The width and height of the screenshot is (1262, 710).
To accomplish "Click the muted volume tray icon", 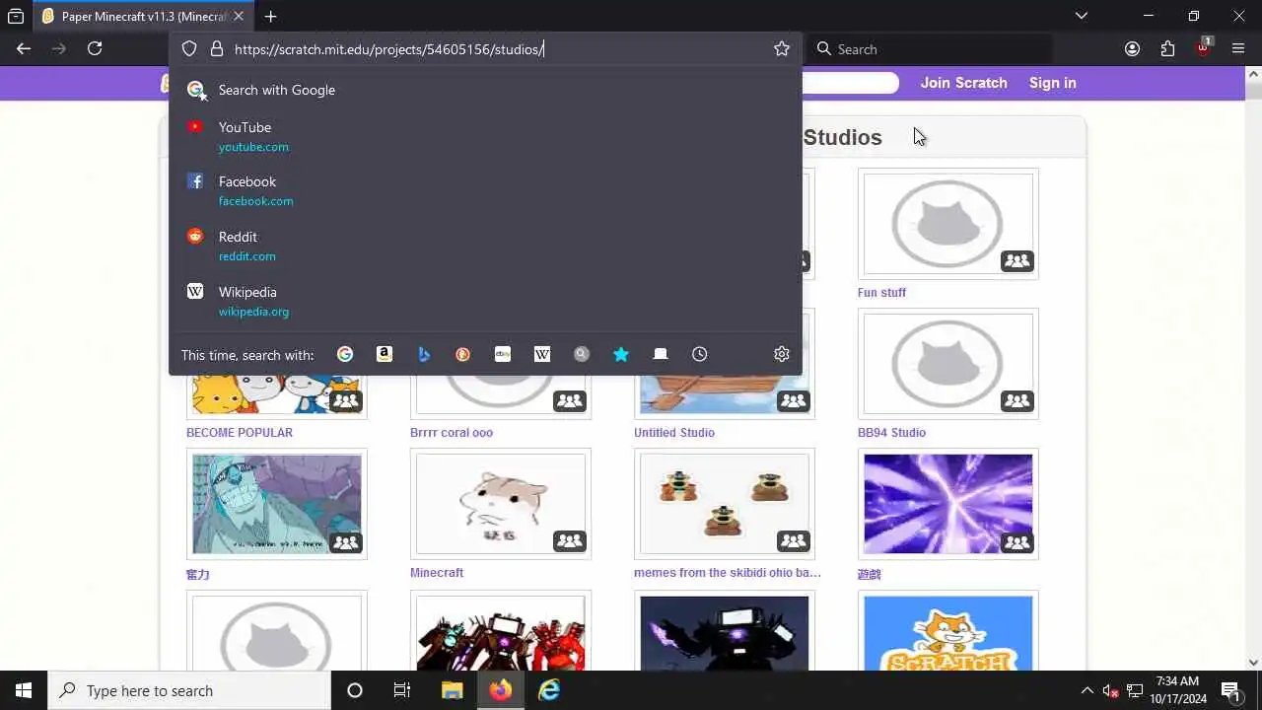I will [x=1111, y=690].
